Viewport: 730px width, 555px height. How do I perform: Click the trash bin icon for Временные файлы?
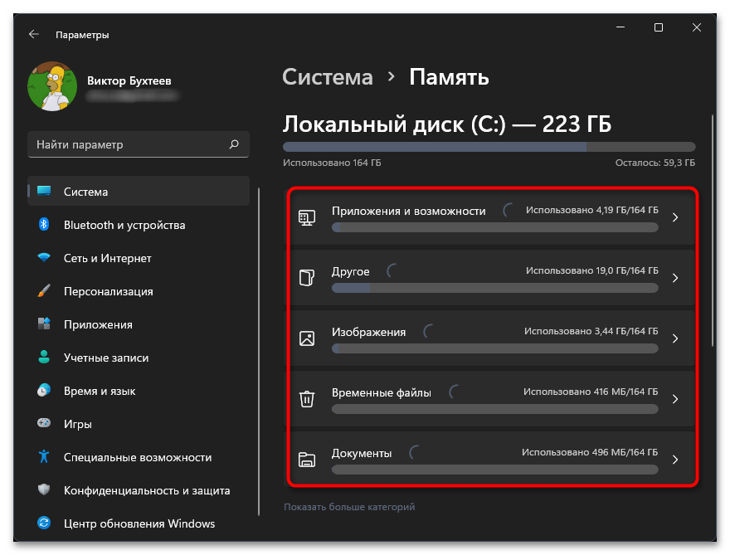307,399
